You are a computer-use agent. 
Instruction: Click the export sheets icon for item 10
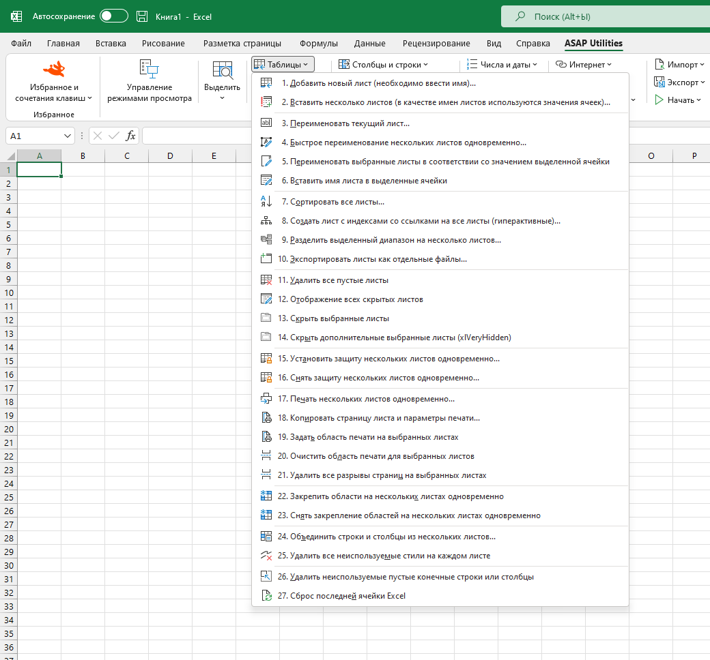(266, 259)
